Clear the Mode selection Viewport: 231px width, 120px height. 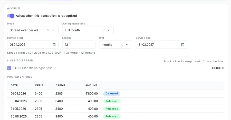point(48,30)
